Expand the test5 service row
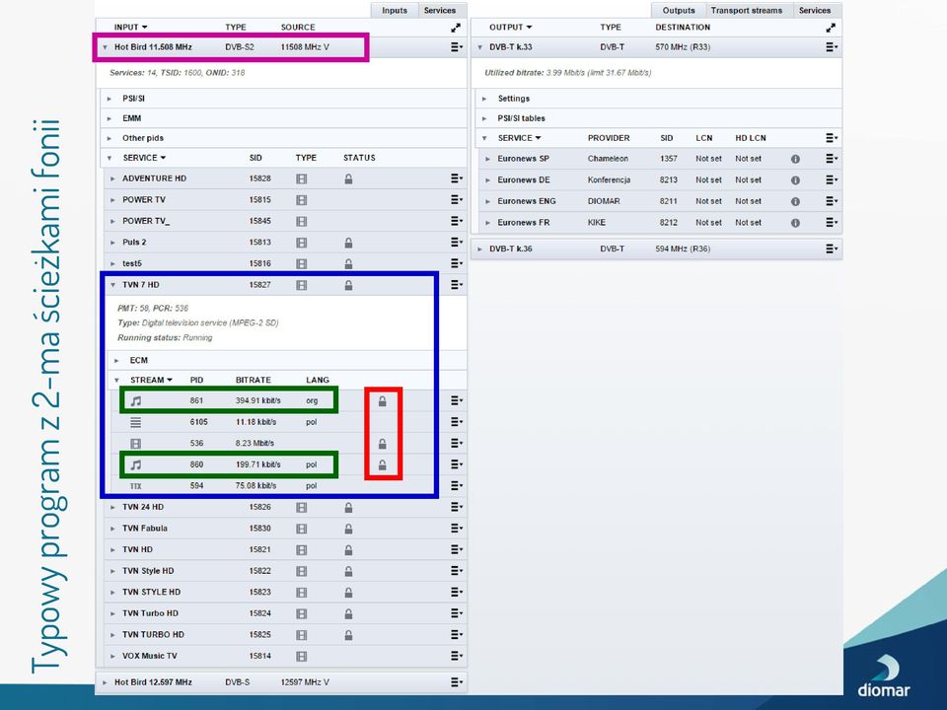Viewport: 947px width, 710px height. coord(112,264)
